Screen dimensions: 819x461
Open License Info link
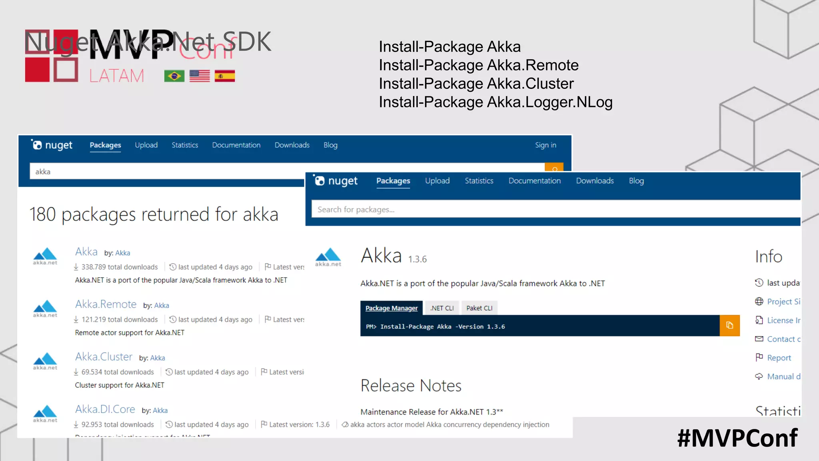click(784, 320)
